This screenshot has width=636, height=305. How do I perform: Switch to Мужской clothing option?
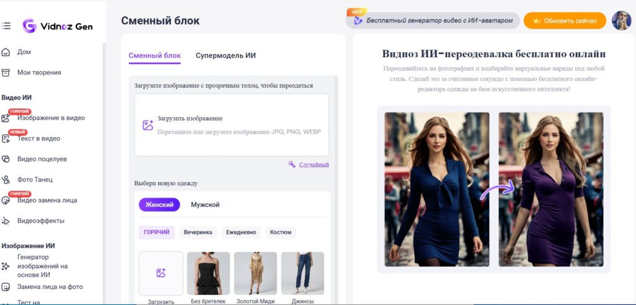pyautogui.click(x=205, y=205)
